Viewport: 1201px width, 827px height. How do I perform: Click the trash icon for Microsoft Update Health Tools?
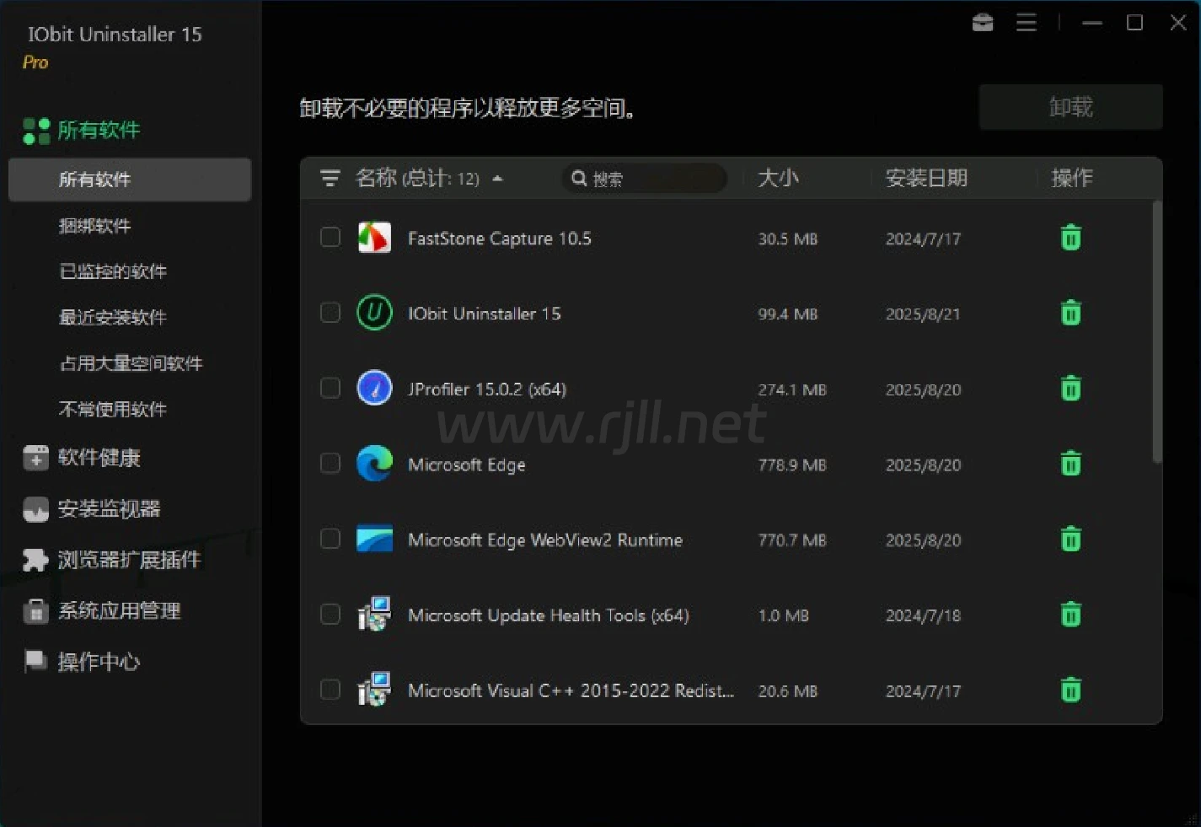1070,615
